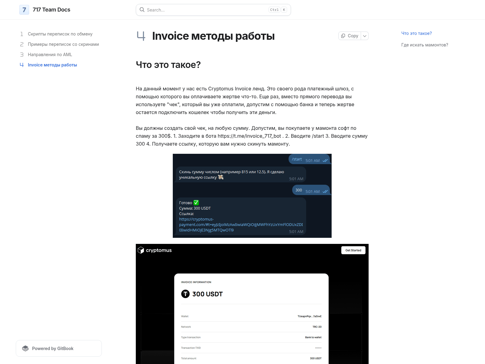This screenshot has width=485, height=364.
Task: Click the GitBook stack icon in footer
Action: click(x=25, y=348)
